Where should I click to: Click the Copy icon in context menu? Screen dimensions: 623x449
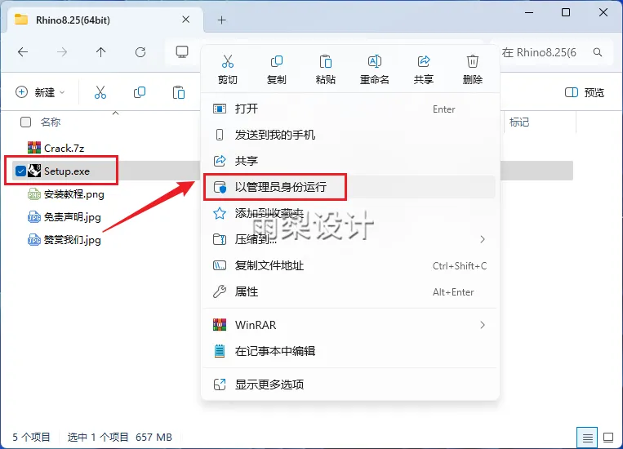coord(277,61)
